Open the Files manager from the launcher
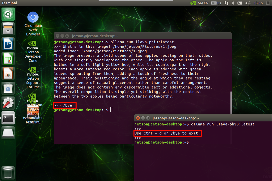The width and height of the screenshot is (272, 181). [x=8, y=29]
